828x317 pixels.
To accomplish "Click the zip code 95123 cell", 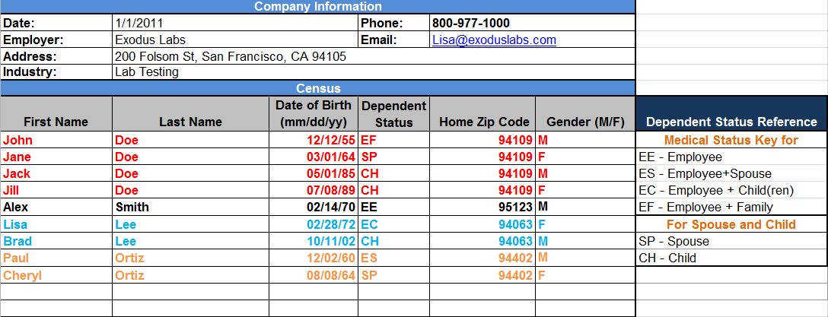I will pyautogui.click(x=483, y=207).
